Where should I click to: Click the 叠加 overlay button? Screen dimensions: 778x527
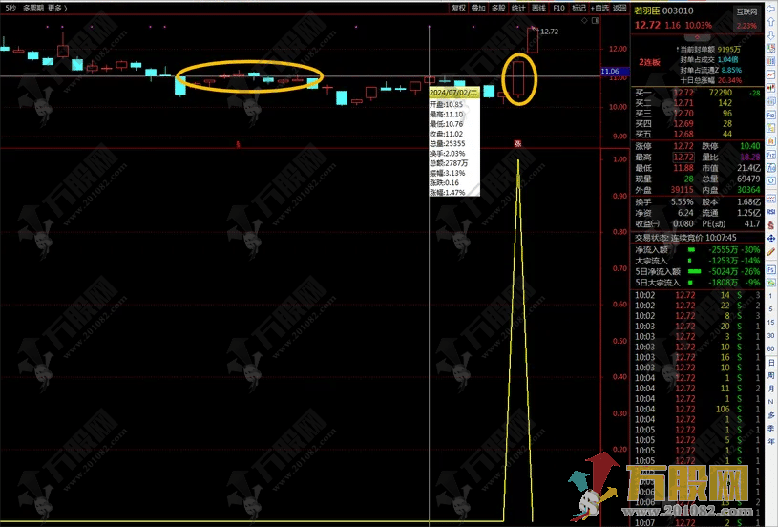[478, 8]
